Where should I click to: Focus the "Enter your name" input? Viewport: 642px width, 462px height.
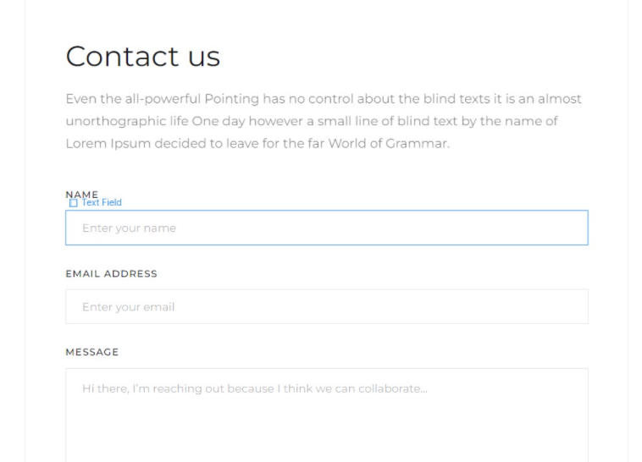[326, 228]
